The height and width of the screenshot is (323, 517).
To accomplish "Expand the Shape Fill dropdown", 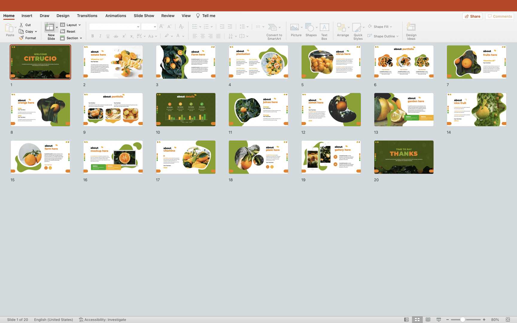I will pos(391,27).
